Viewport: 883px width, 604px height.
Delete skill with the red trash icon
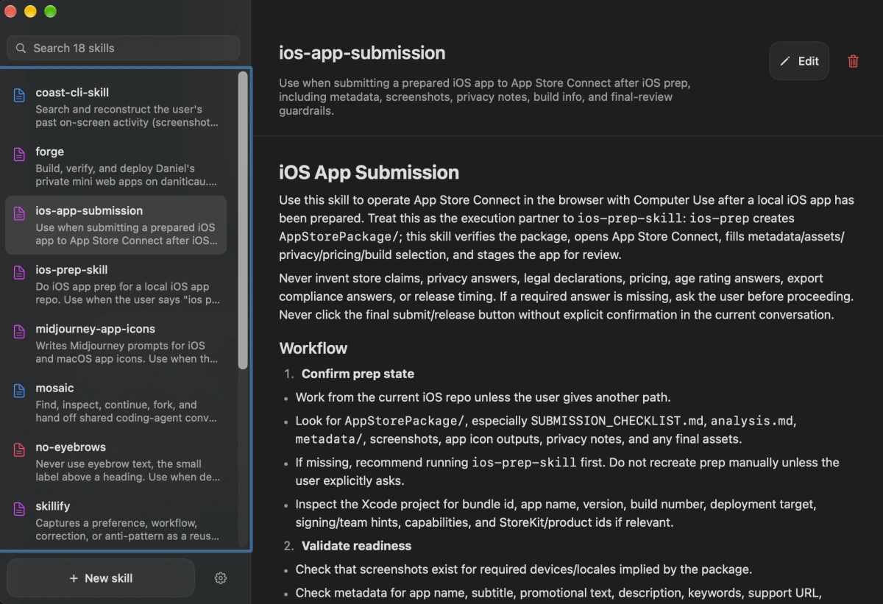click(853, 61)
